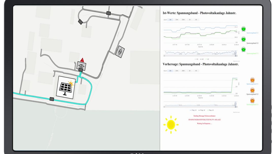This screenshot has height=154, width=274.
Task: Click the yellow sun weather icon
Action: [171, 124]
